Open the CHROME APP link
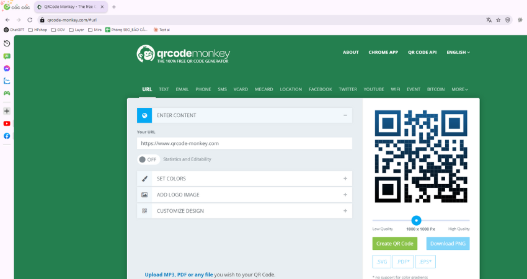Screen dimensions: 527x279 click(x=383, y=52)
